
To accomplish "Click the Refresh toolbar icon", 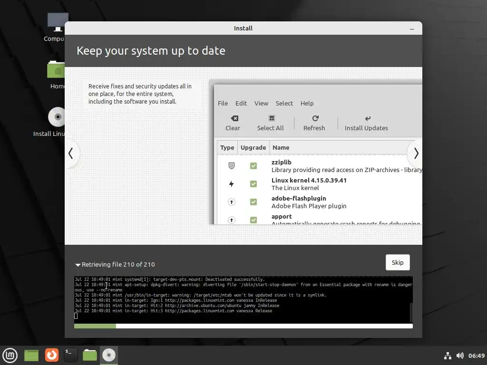I will point(315,118).
